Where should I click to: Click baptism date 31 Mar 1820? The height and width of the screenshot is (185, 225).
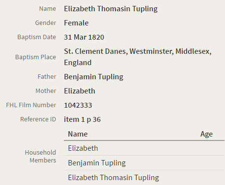pos(84,37)
